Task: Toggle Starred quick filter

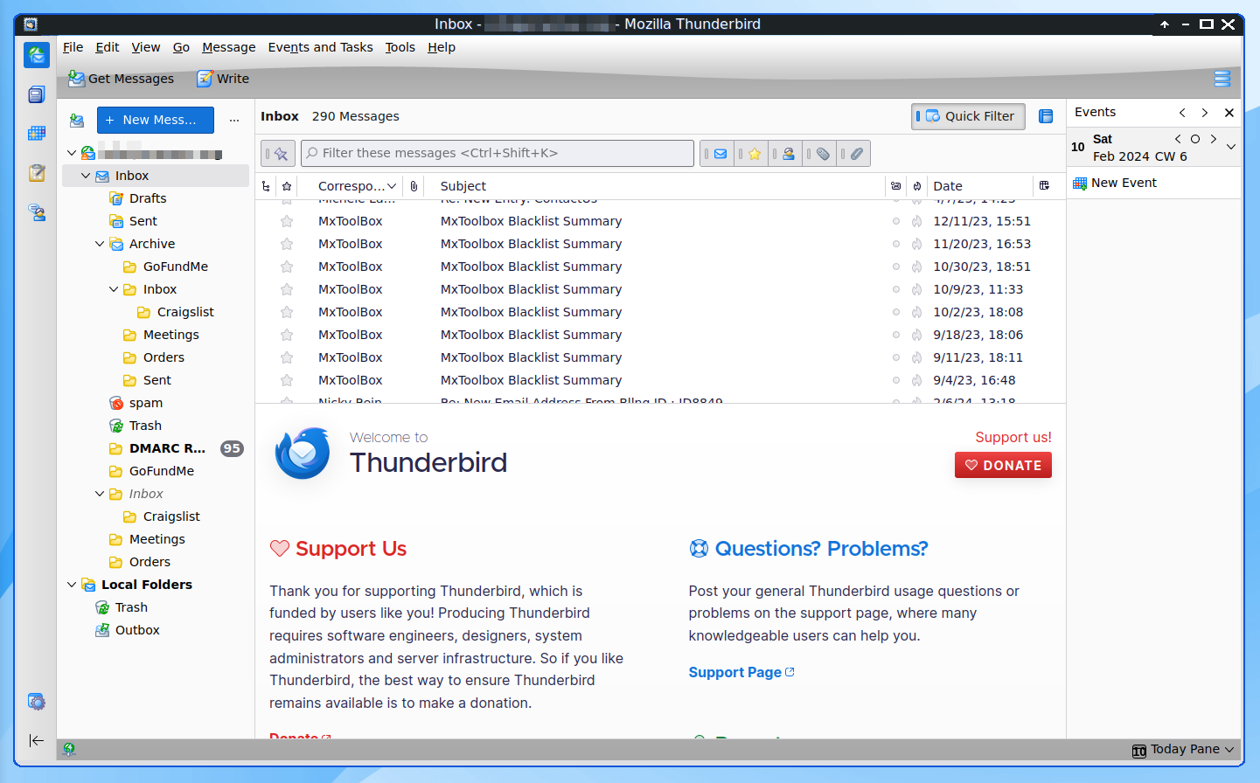Action: click(x=751, y=154)
